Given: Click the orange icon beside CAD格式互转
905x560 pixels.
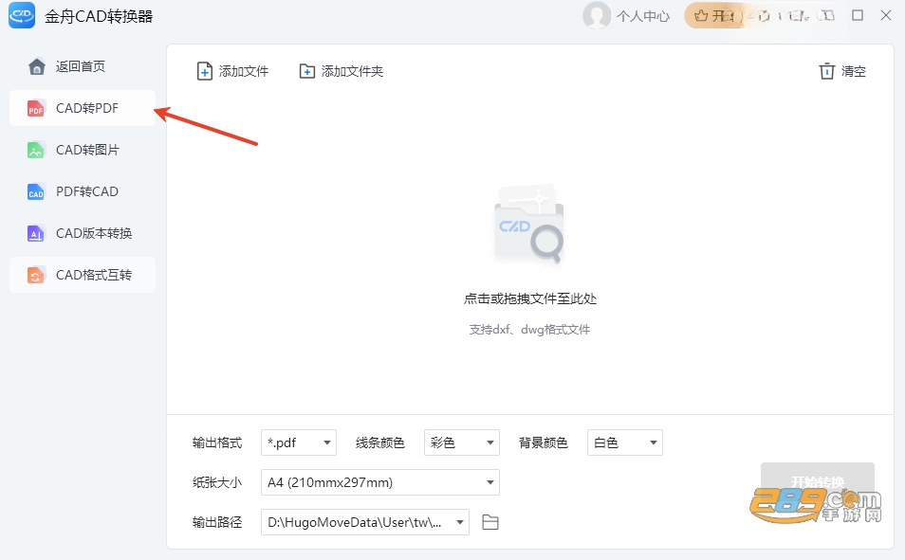Looking at the screenshot, I should point(36,275).
